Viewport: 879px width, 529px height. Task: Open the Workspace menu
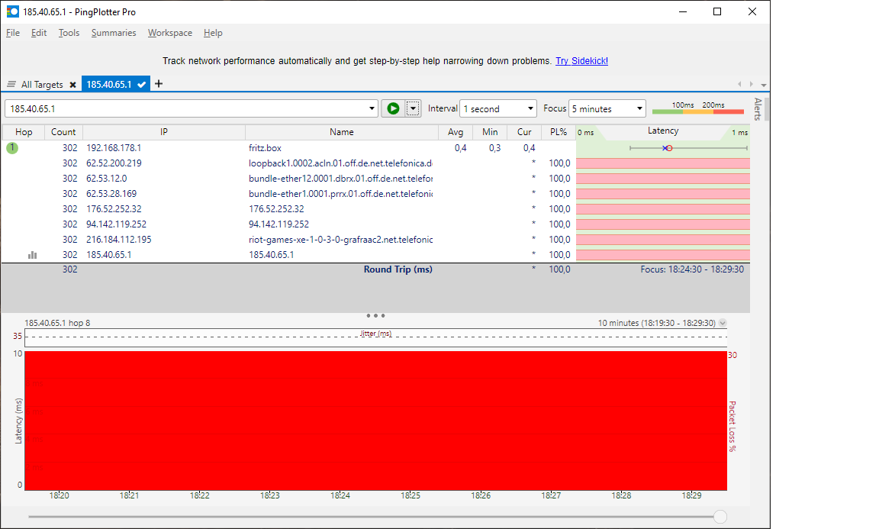click(x=170, y=33)
